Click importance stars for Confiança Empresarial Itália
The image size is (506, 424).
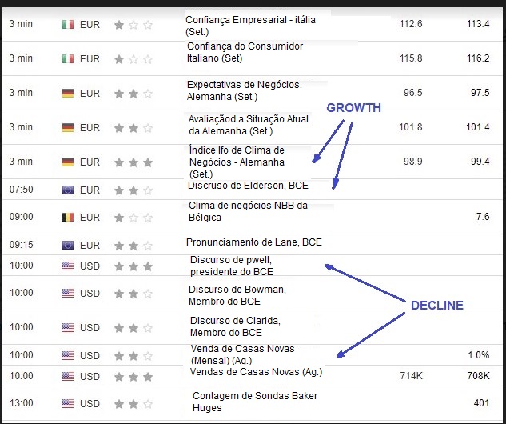133,25
